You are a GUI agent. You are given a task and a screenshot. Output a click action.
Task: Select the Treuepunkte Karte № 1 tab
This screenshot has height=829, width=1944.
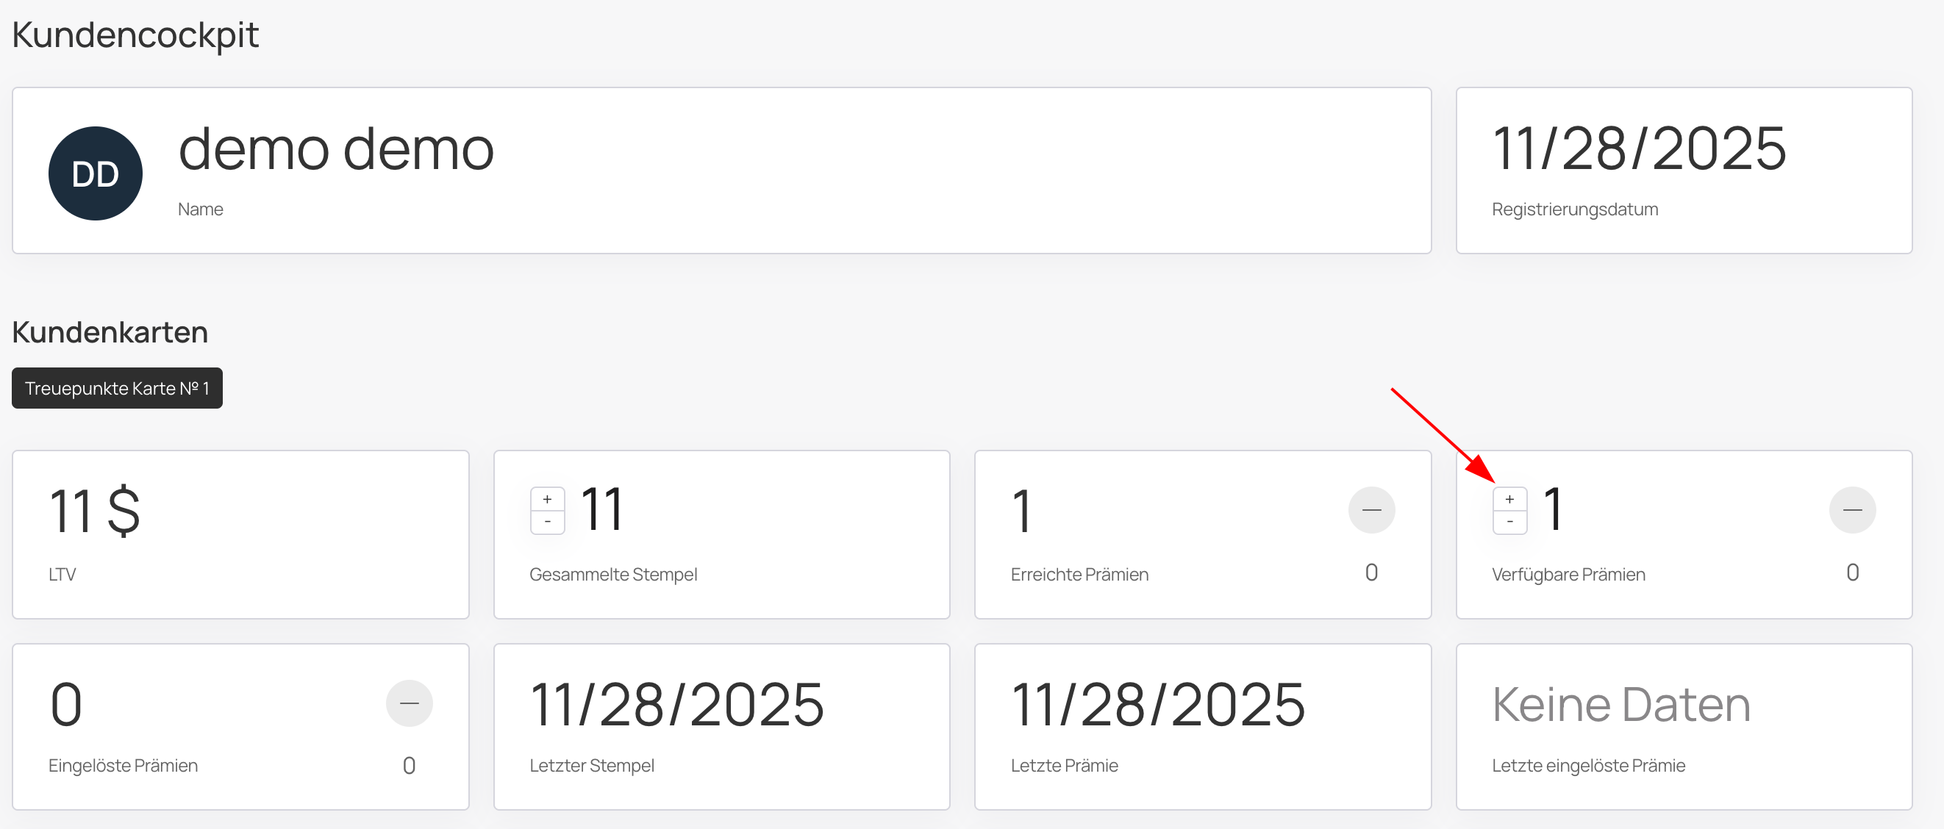point(117,388)
